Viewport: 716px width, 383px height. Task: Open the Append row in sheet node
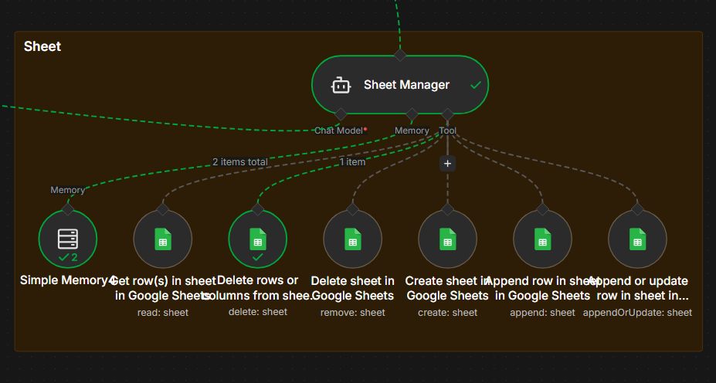542,239
